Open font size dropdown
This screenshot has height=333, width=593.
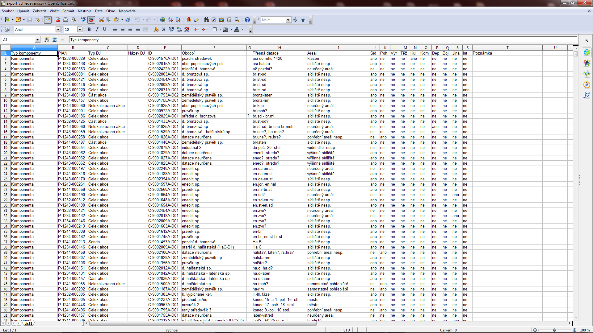click(80, 30)
